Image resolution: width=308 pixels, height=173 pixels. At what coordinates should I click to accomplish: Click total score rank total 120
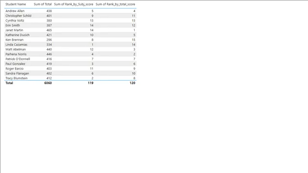click(x=132, y=83)
